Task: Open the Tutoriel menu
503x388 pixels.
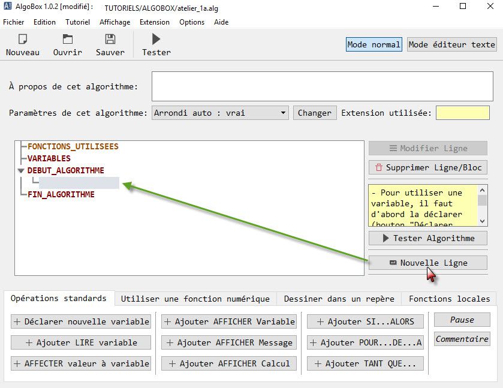Action: (77, 22)
